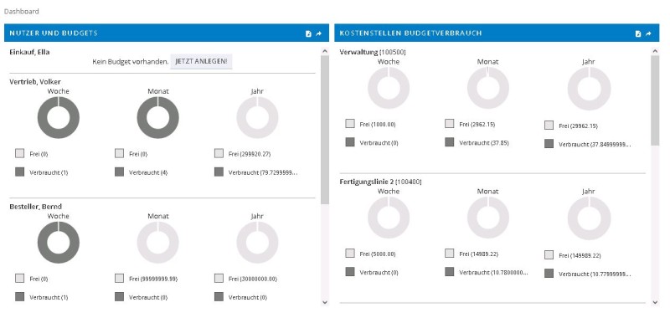Click down arrow of left panel scrollbar
This screenshot has height=318, width=670.
tap(325, 302)
